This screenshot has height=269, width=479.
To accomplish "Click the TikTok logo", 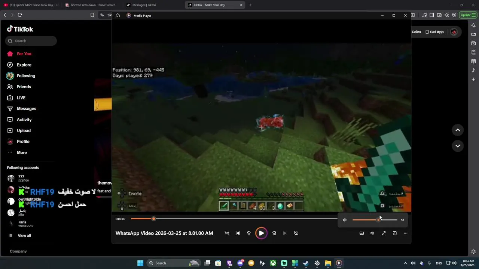I will [x=20, y=29].
